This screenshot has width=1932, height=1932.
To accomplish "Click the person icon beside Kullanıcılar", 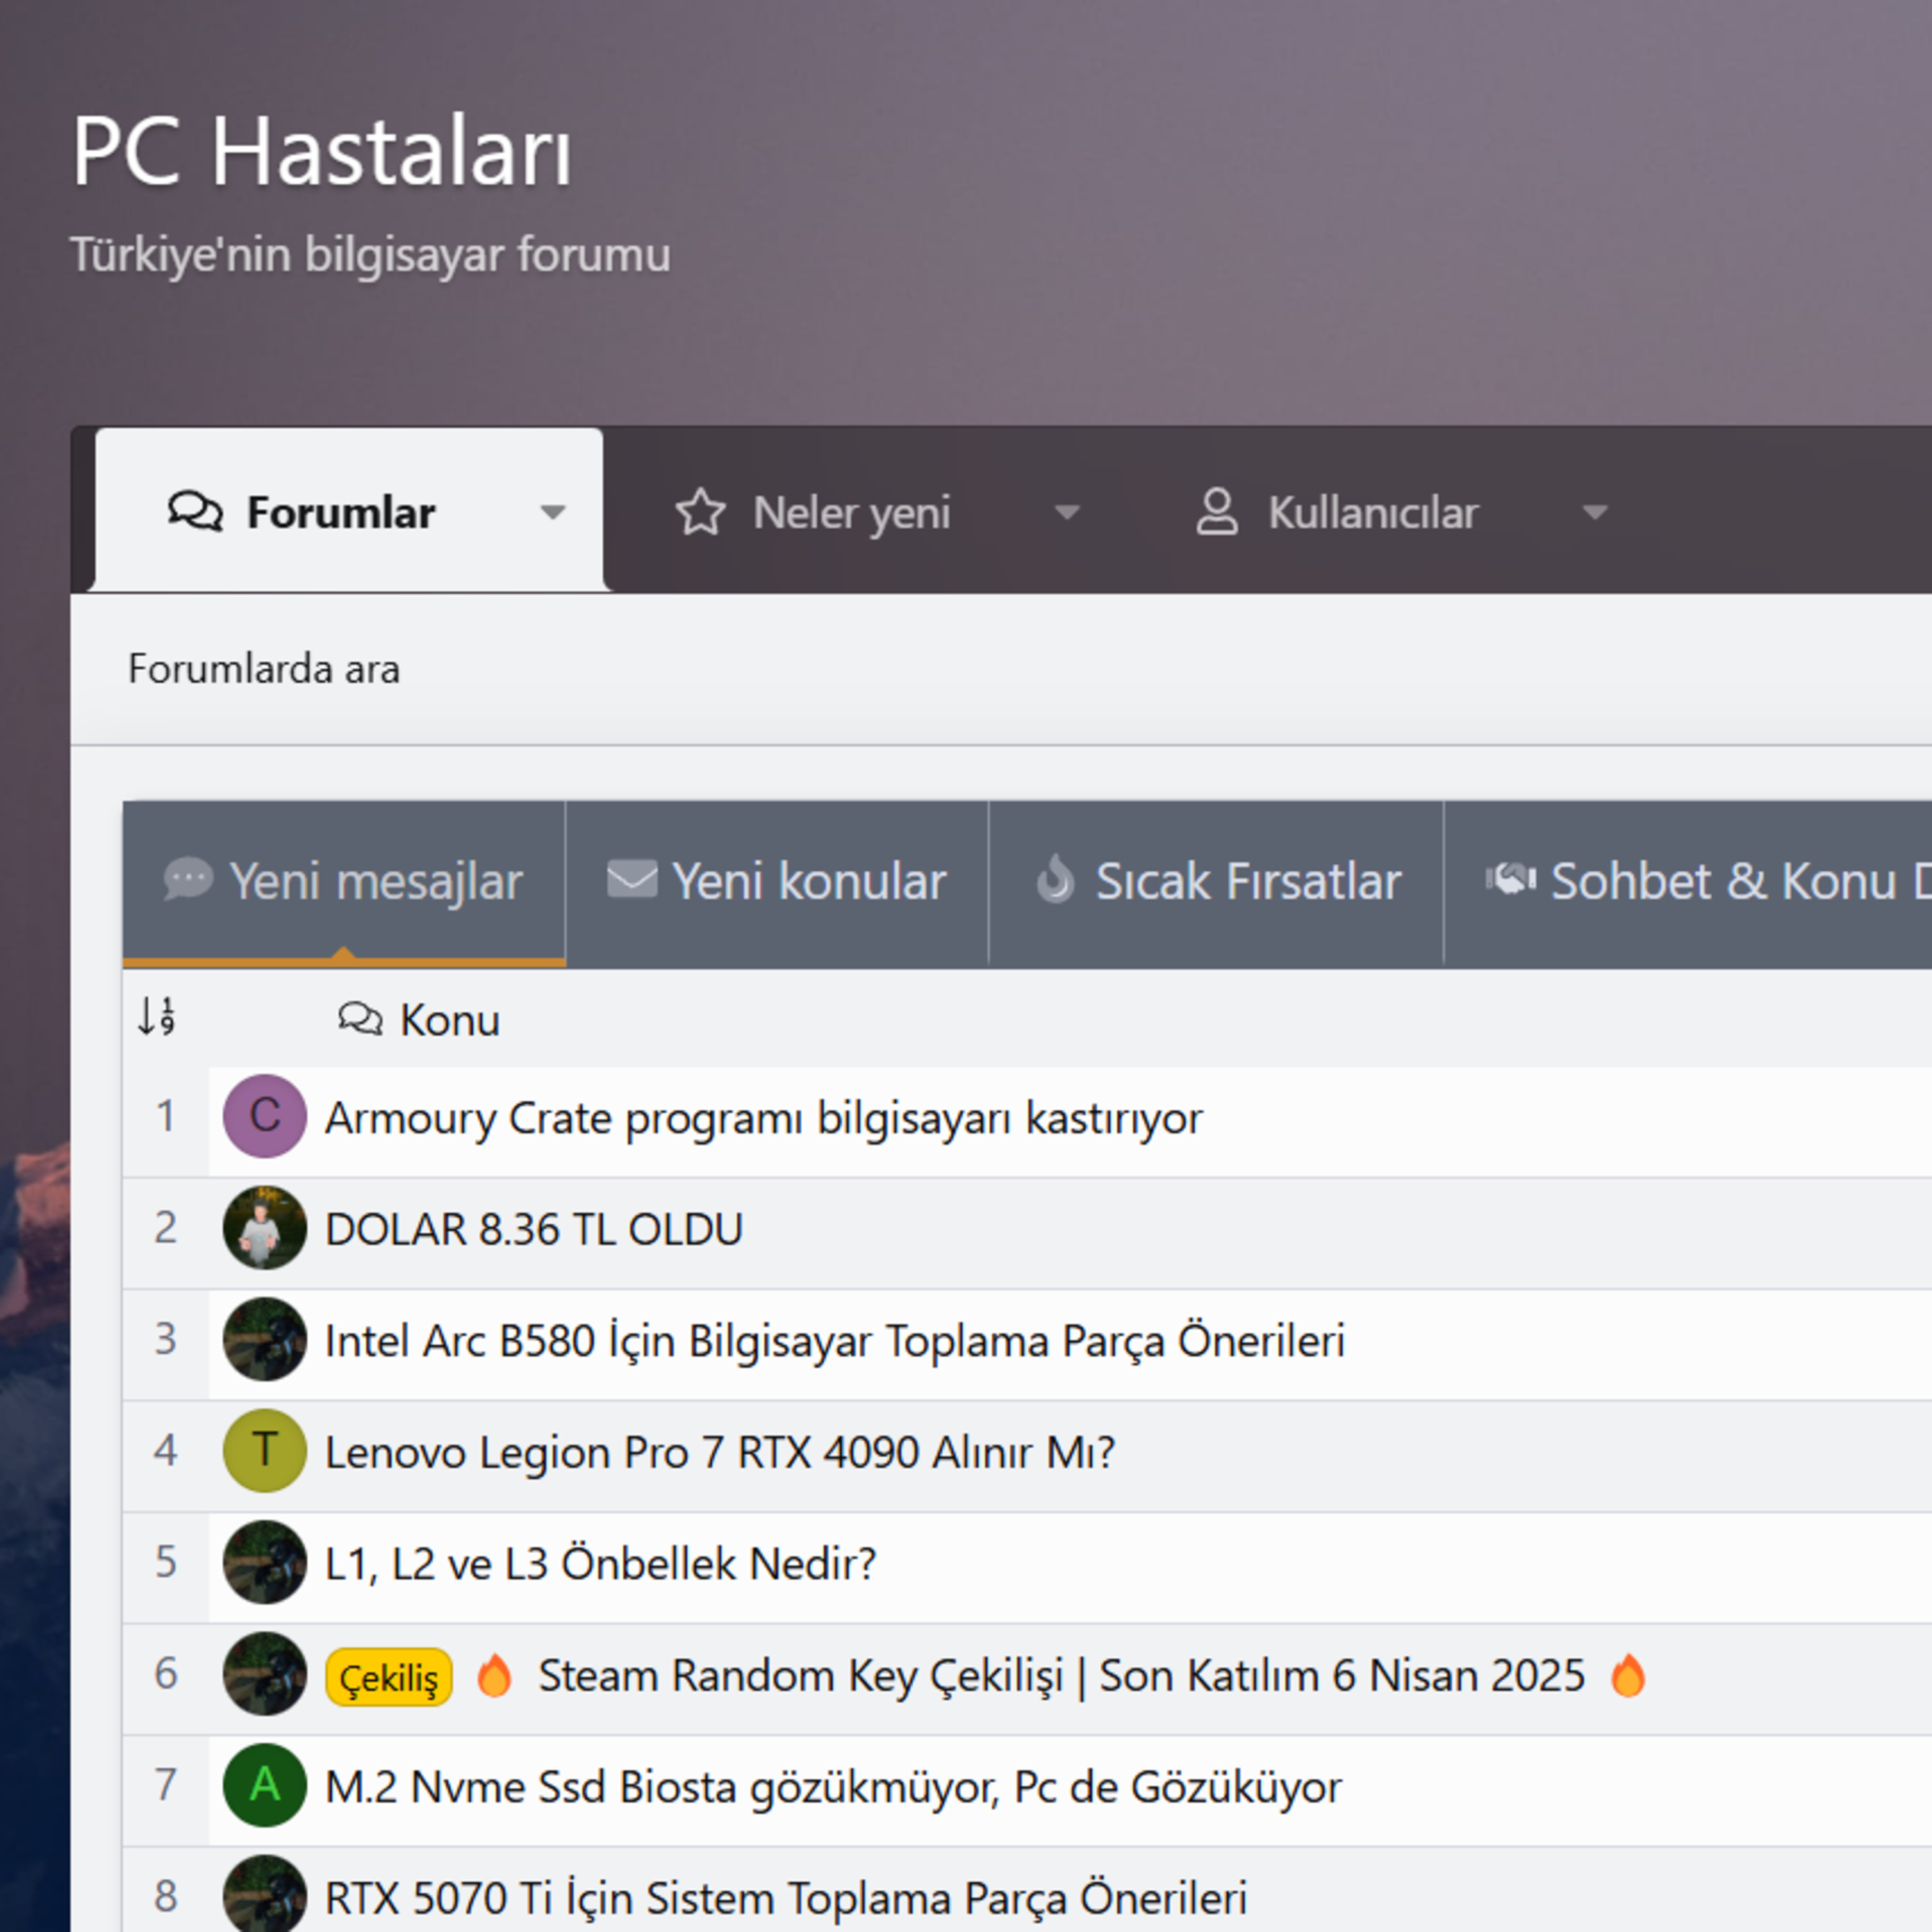I will pos(1217,512).
